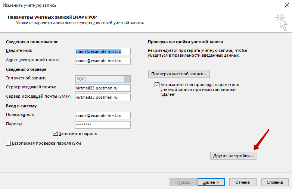The image size is (292, 189).
Task: Click Проверка учетной записи button
Action: point(179,73)
